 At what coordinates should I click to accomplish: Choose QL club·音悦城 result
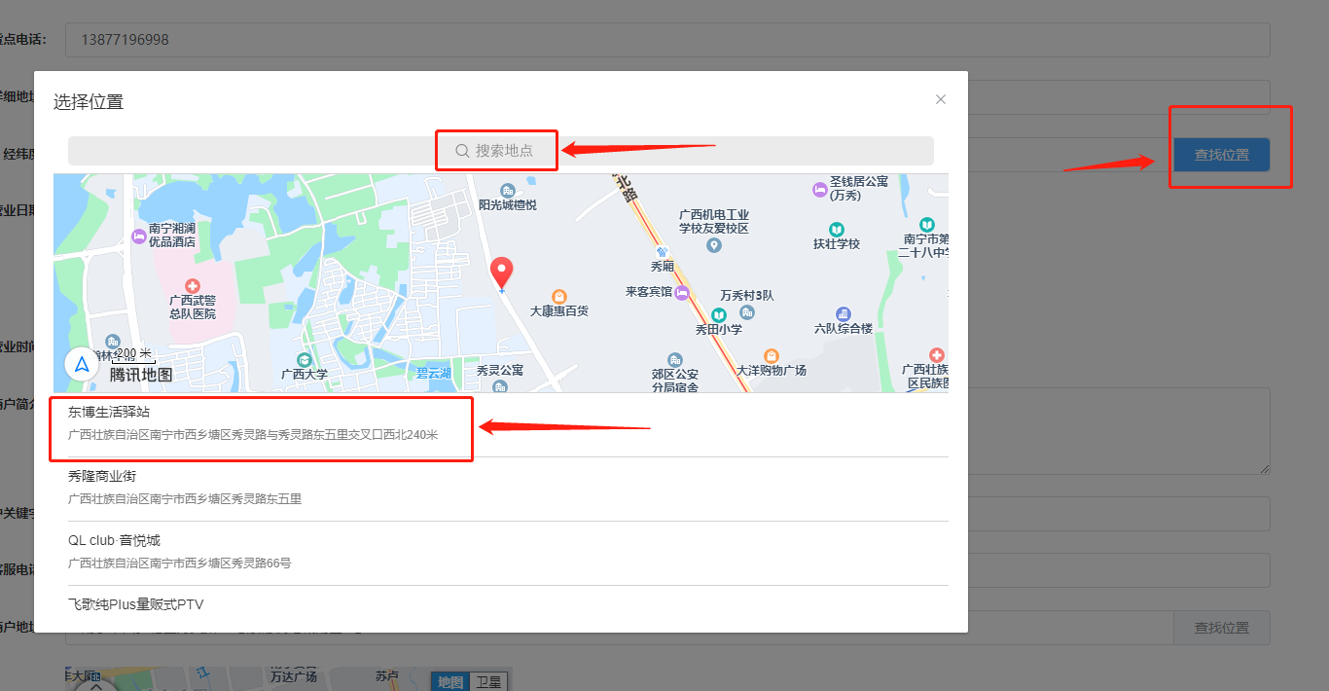(253, 552)
